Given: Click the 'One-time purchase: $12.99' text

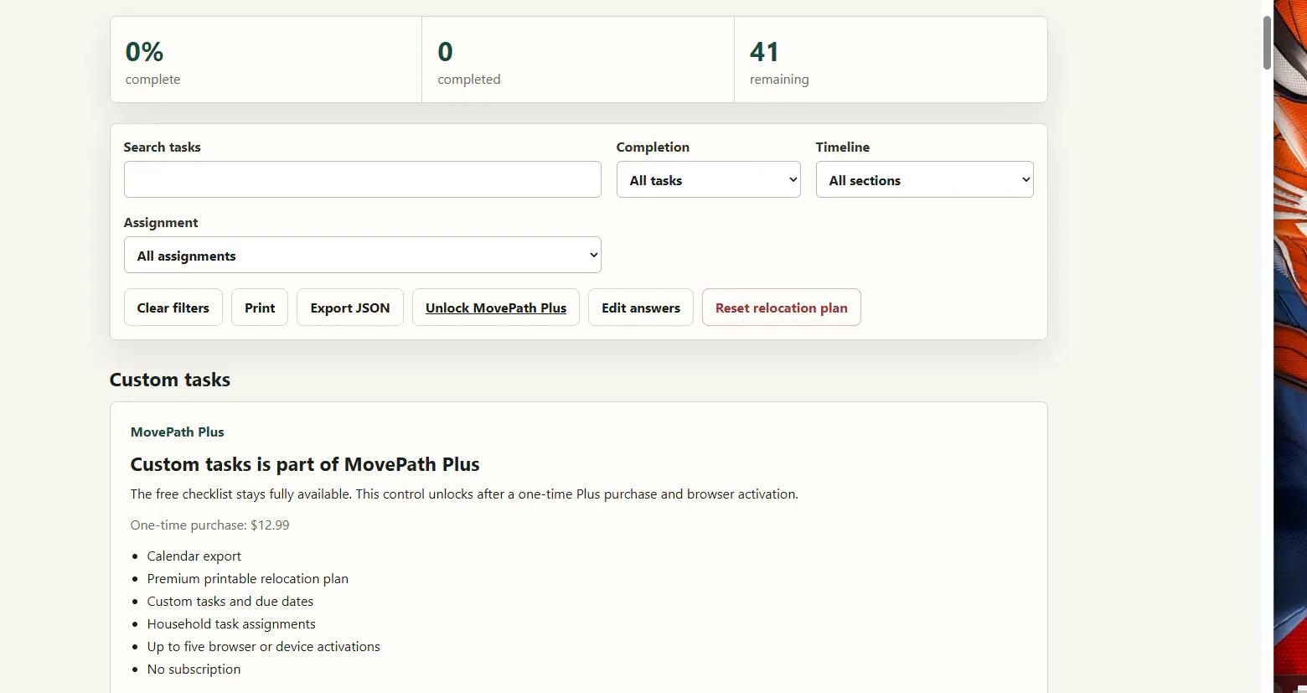Looking at the screenshot, I should click(x=210, y=525).
